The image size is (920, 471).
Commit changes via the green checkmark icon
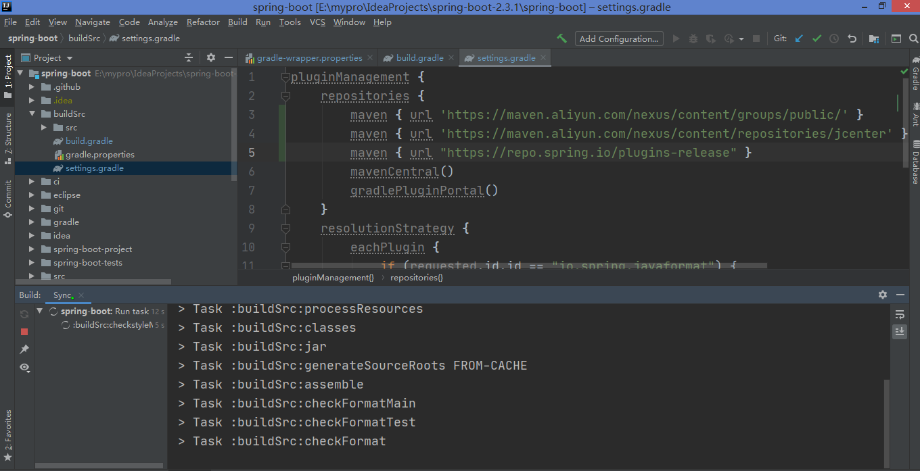[816, 39]
